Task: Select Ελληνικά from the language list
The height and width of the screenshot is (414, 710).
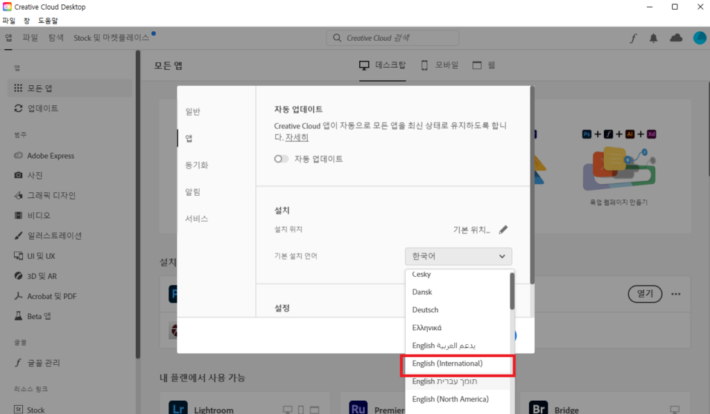Action: coord(458,327)
